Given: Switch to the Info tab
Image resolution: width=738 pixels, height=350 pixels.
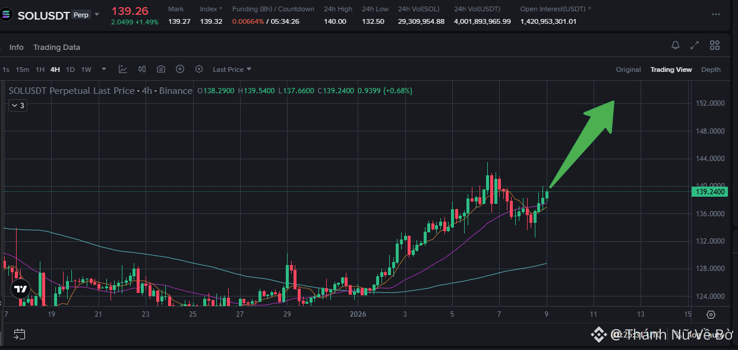Looking at the screenshot, I should (17, 47).
